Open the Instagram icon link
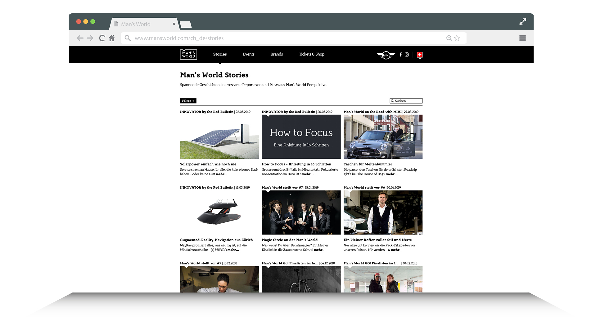This screenshot has width=596, height=335. [407, 55]
